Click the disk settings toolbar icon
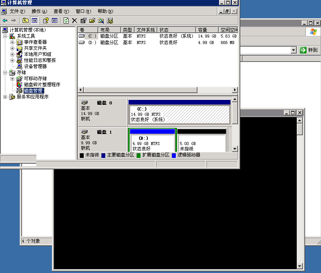321x273 pixels. [110, 21]
